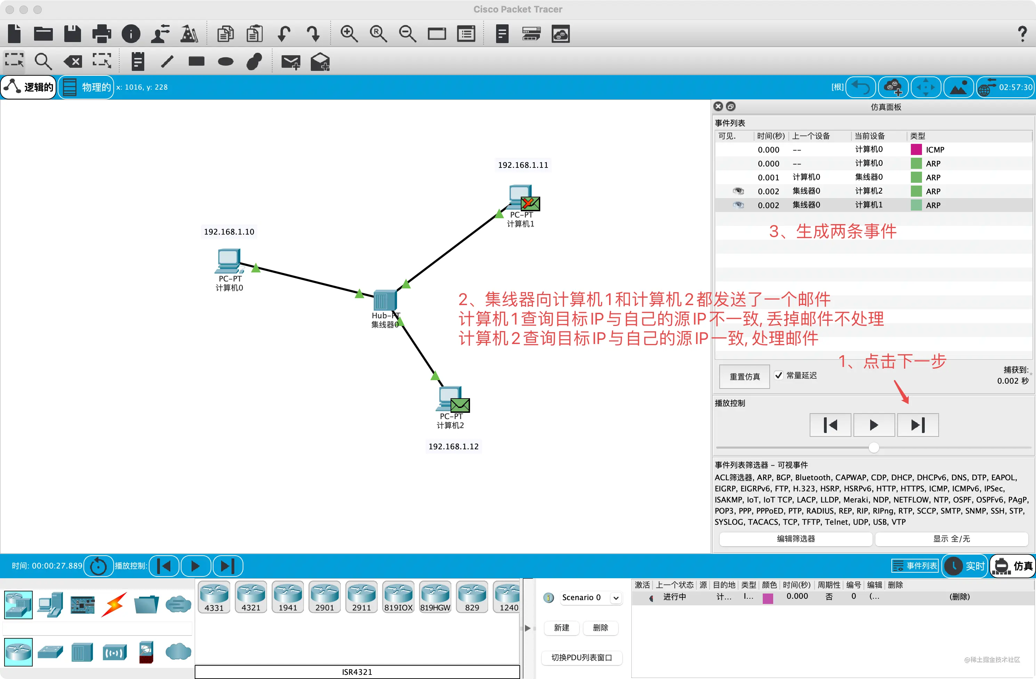Click 新建 to create a scenario
Image resolution: width=1036 pixels, height=679 pixels.
pos(561,628)
